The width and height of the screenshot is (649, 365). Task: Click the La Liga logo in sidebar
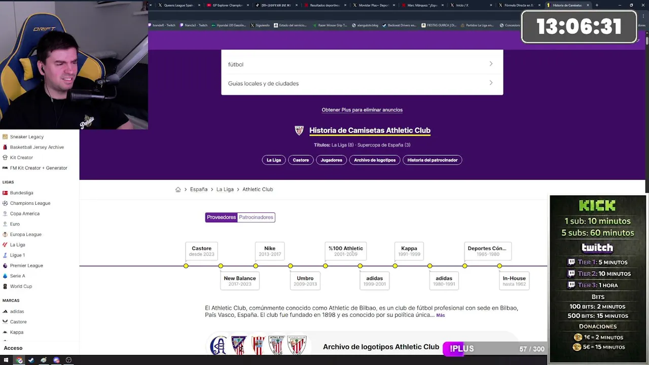(x=5, y=245)
